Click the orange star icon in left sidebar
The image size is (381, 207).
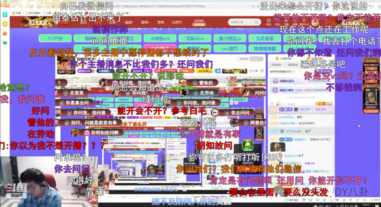pos(5,24)
